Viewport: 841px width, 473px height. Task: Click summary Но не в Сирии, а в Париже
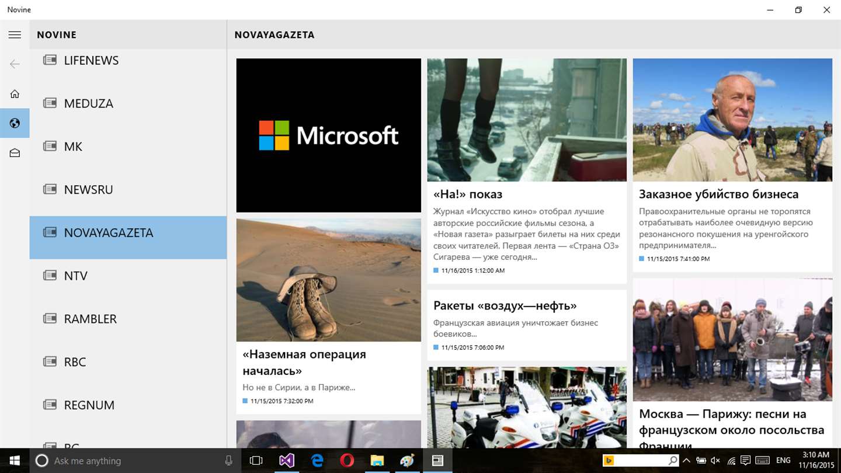coord(299,387)
